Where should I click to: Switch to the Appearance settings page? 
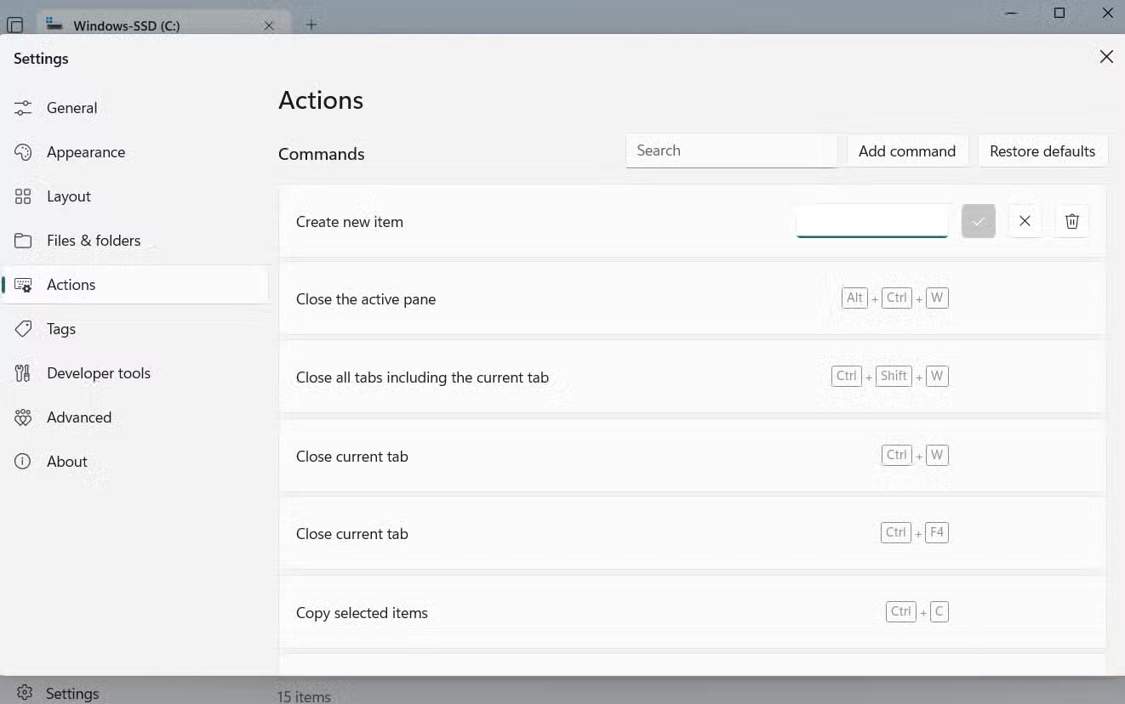[x=85, y=152]
